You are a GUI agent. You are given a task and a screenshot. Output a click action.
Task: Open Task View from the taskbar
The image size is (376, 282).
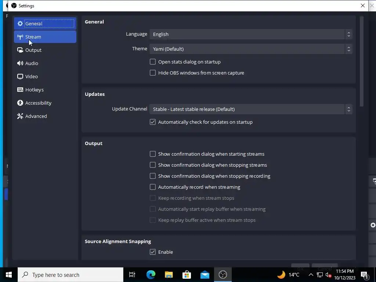(x=132, y=275)
